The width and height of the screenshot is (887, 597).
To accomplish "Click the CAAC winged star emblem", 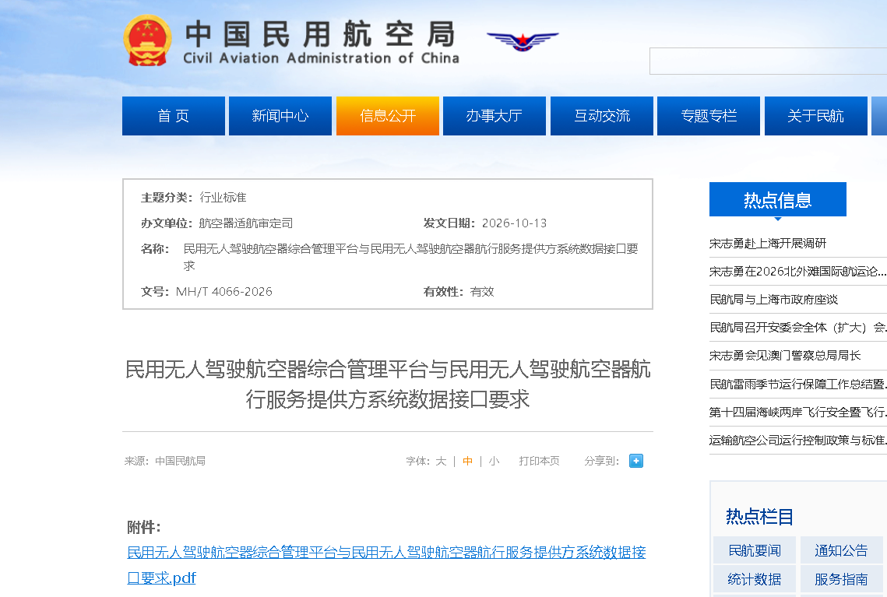I will pos(523,40).
